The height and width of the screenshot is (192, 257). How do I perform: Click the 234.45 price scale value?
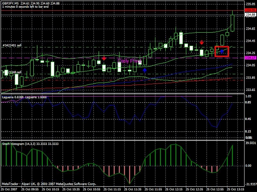click(x=250, y=41)
